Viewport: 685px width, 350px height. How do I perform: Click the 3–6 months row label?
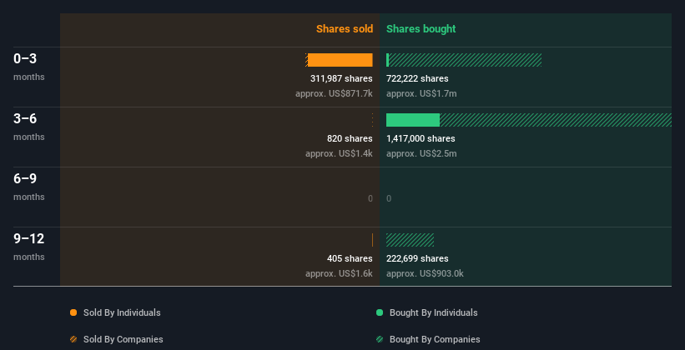[29, 127]
